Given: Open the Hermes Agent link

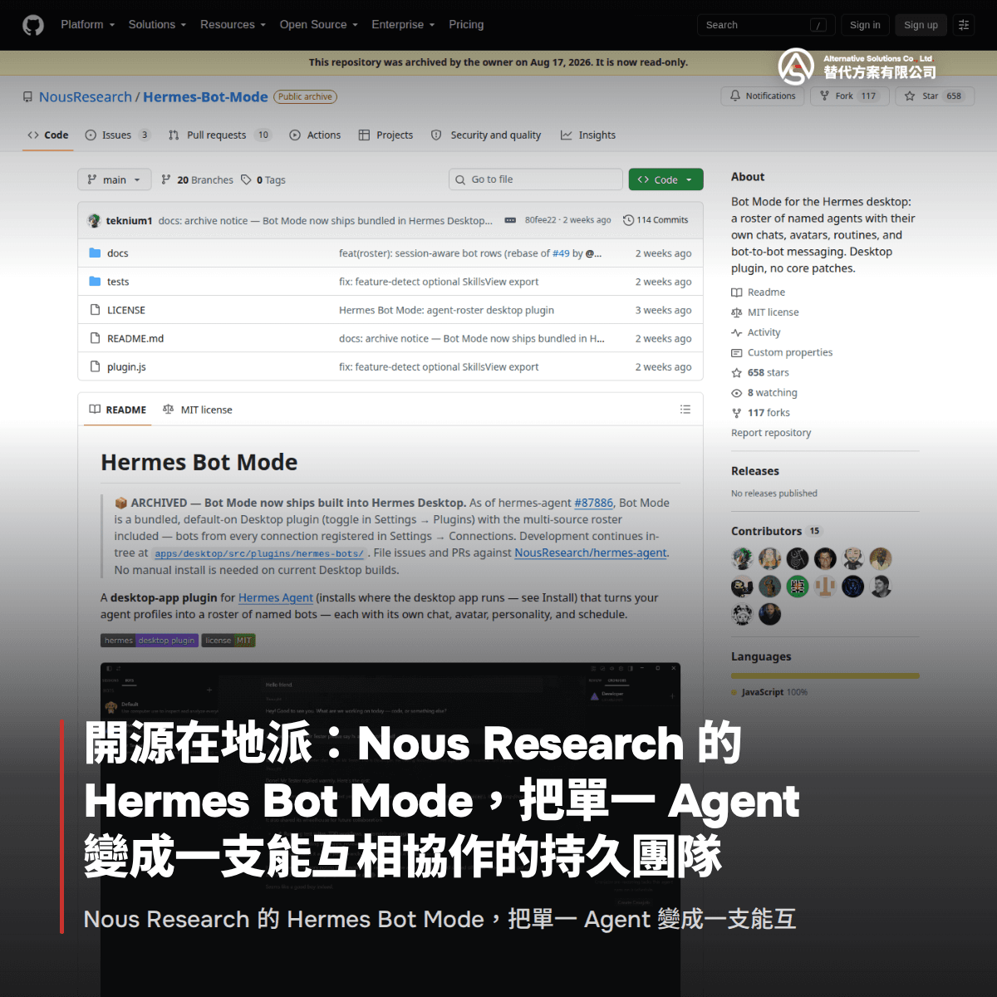Looking at the screenshot, I should pos(276,597).
